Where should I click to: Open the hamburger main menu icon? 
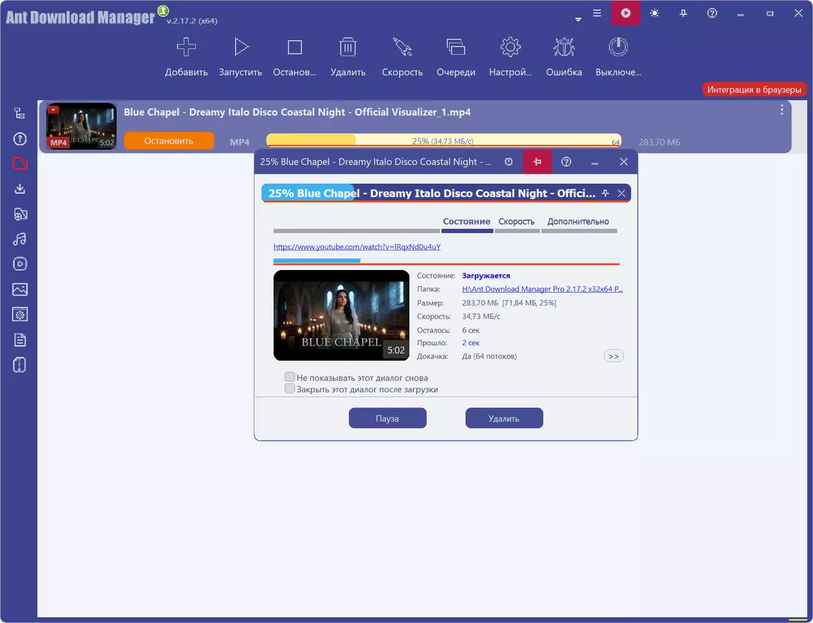(597, 13)
